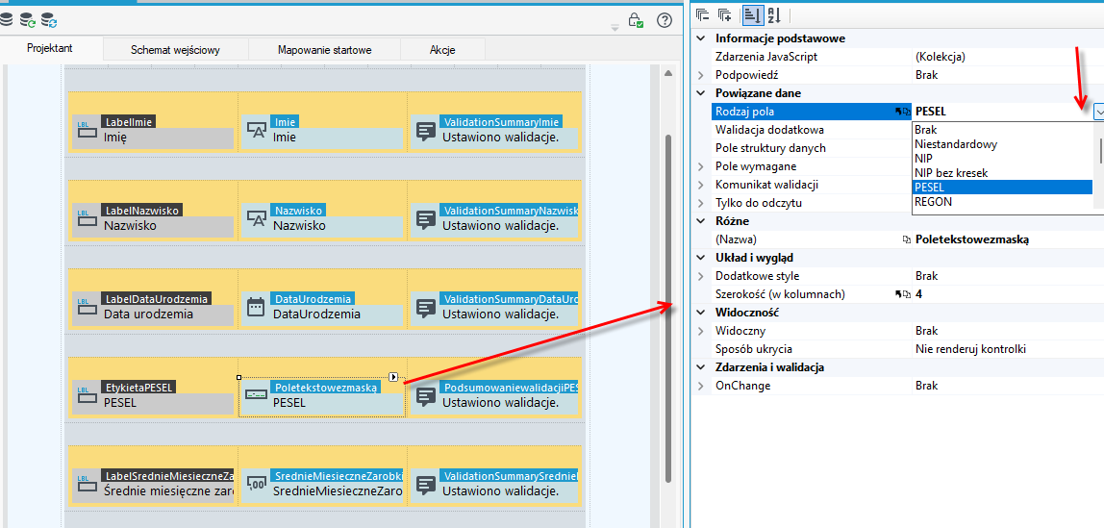Viewport: 1104px width, 528px height.
Task: Expand the Dodatkowe style property
Action: (x=700, y=276)
